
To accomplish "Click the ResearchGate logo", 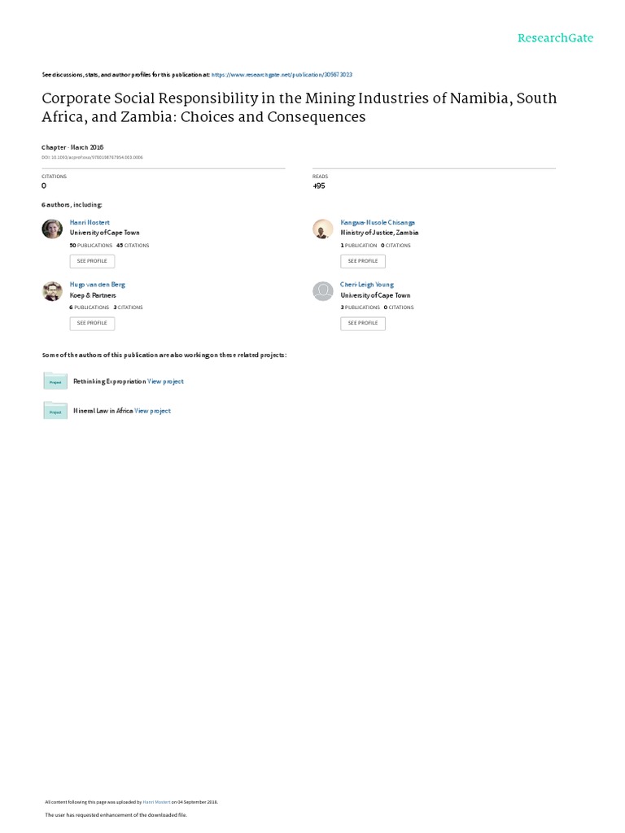I will tap(556, 37).
